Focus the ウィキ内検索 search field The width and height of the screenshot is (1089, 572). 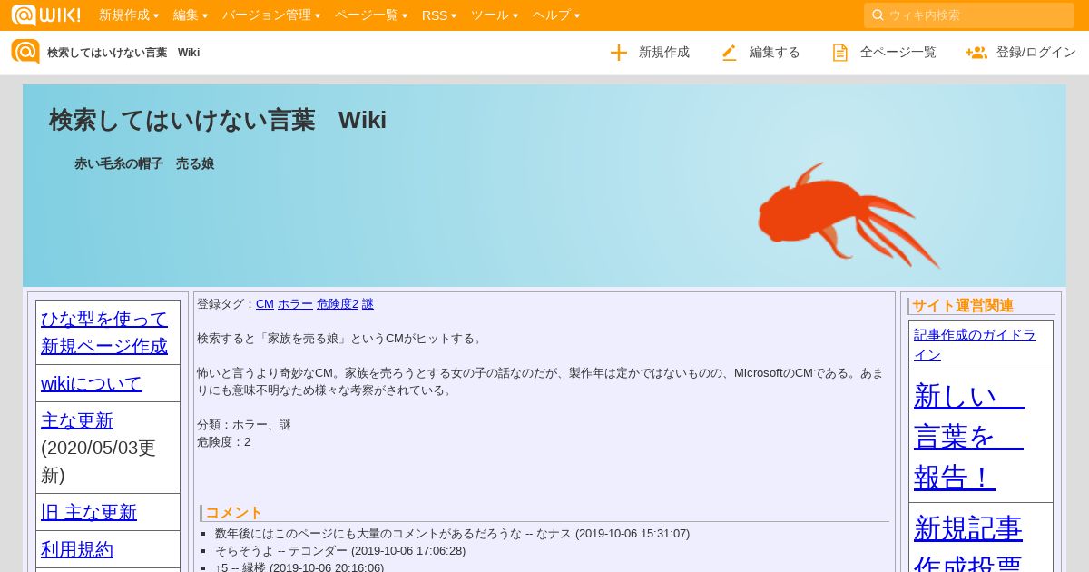click(969, 15)
